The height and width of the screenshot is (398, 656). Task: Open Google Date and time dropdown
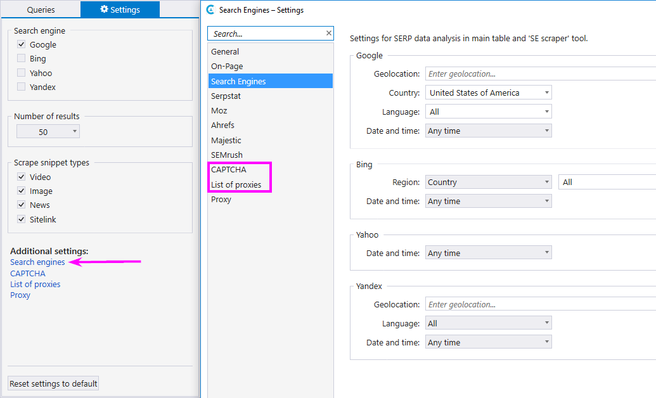click(488, 131)
